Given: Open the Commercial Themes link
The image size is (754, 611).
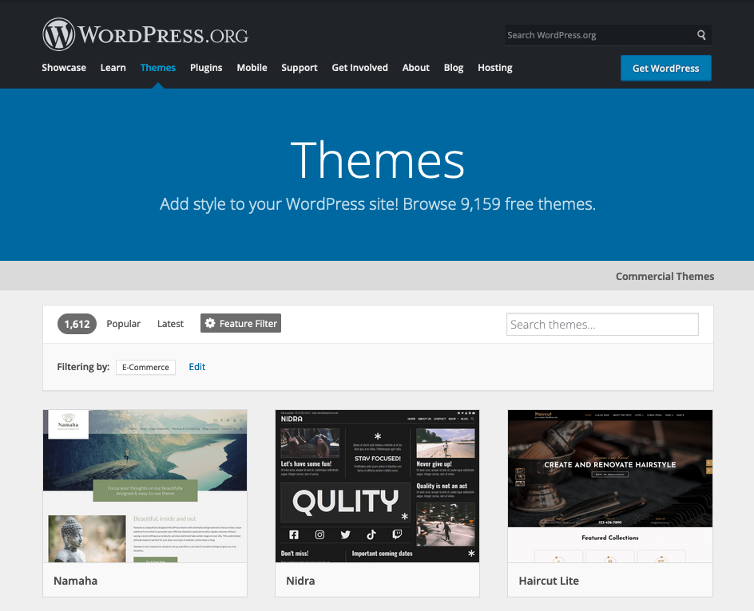Looking at the screenshot, I should click(665, 276).
